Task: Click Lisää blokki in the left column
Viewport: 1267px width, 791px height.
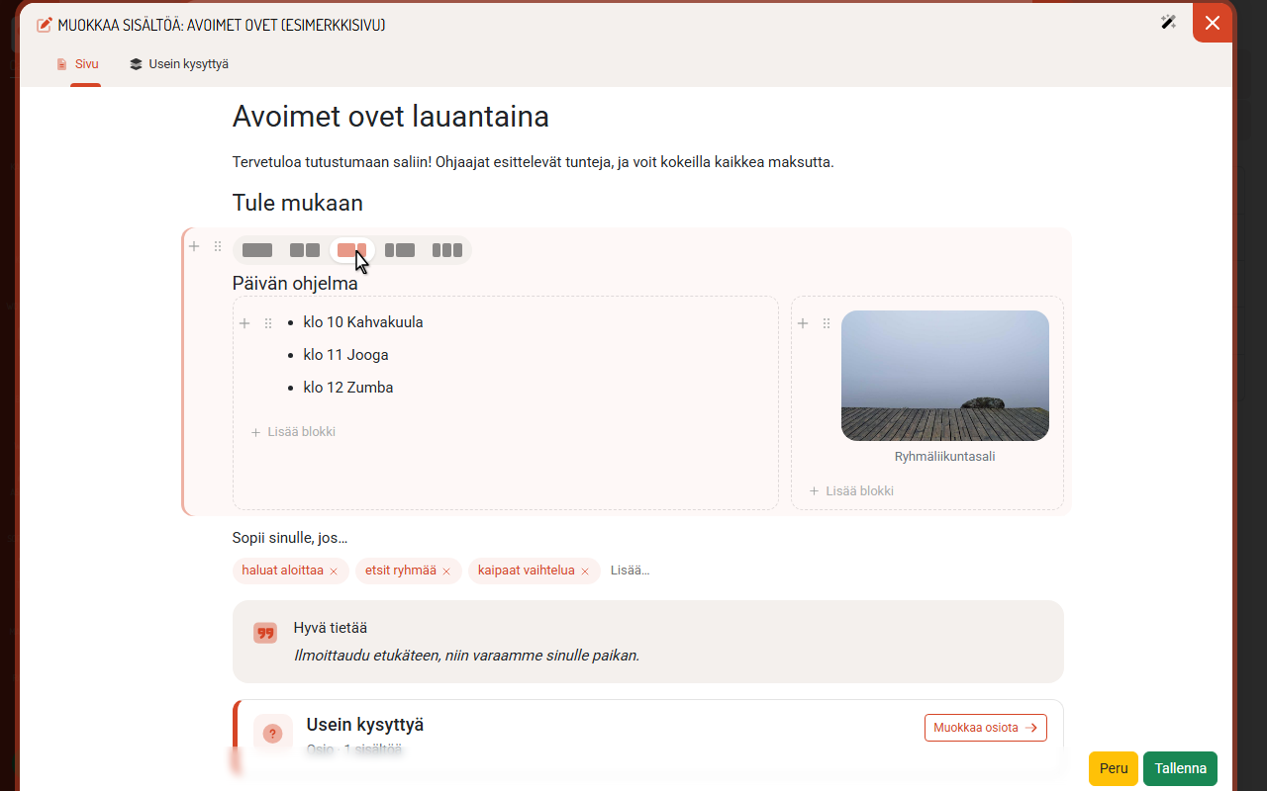Action: [293, 432]
